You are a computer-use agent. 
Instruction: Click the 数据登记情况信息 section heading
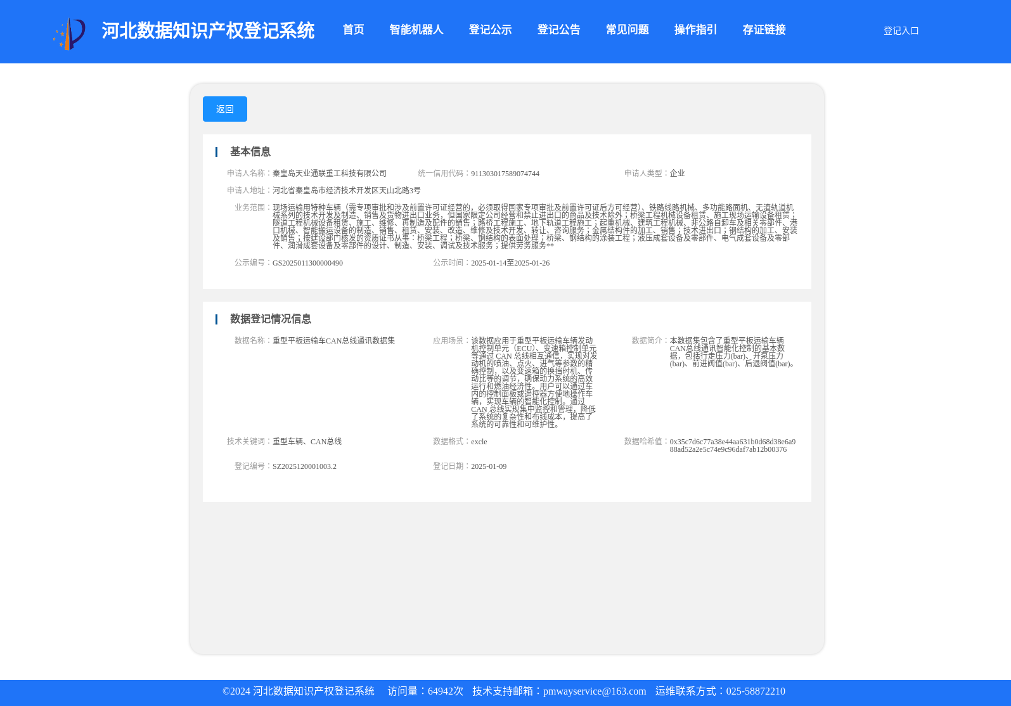270,319
